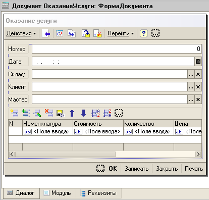Open help with the yellow question mark icon
The image size is (209, 200).
coord(144,33)
